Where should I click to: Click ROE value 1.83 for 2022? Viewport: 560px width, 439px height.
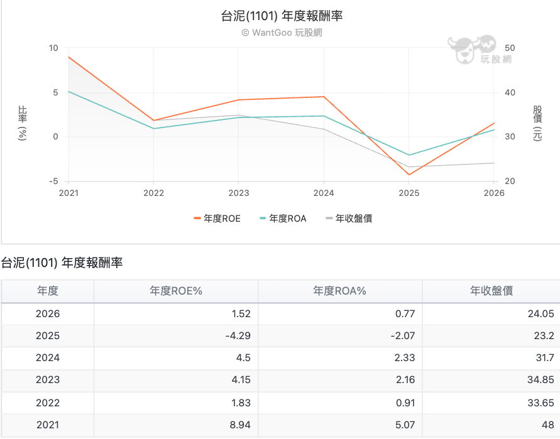tap(241, 403)
